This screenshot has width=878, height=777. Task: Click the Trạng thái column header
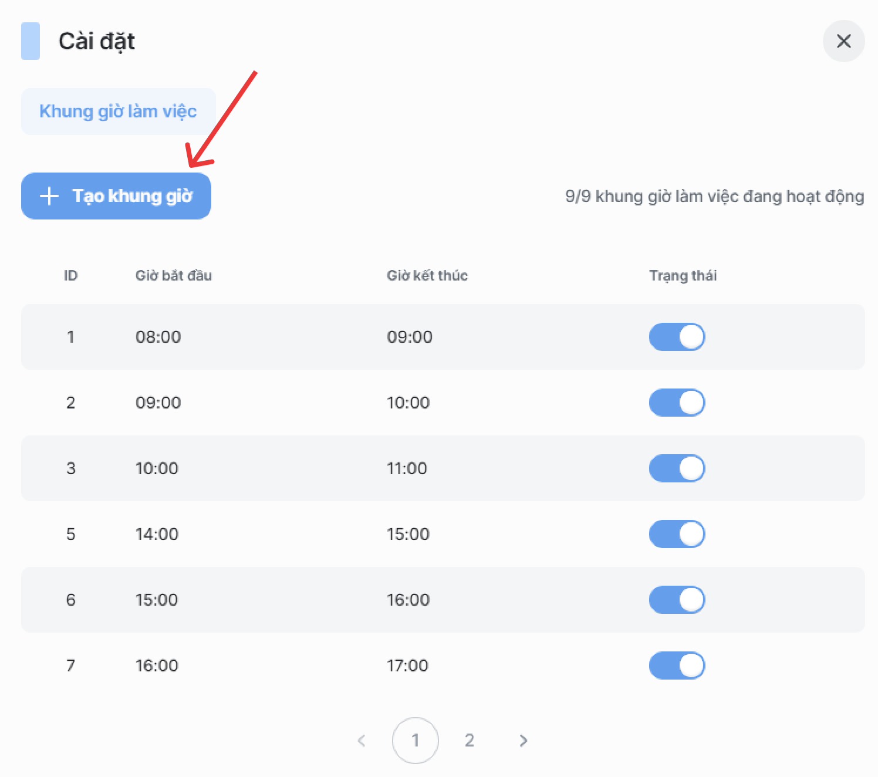[683, 276]
